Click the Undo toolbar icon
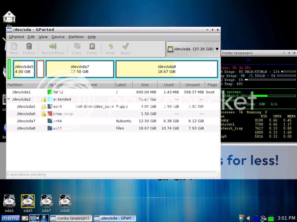The width and height of the screenshot is (297, 222). point(110,49)
